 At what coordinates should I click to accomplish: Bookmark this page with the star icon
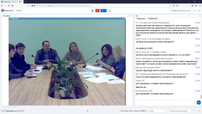pyautogui.click(x=177, y=6)
